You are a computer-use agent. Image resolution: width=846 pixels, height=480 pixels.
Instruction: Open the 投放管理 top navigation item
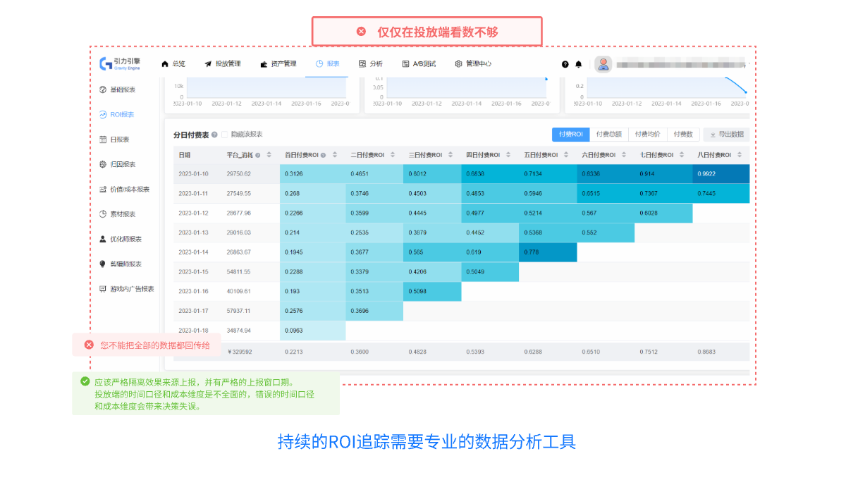click(x=223, y=64)
